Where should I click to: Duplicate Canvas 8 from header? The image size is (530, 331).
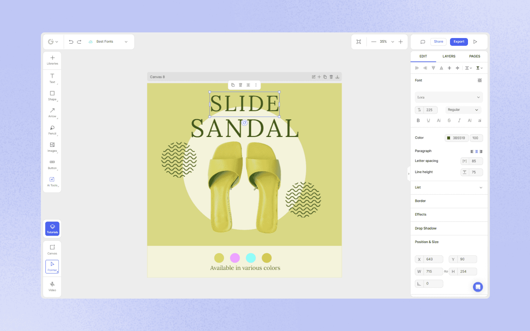325,77
